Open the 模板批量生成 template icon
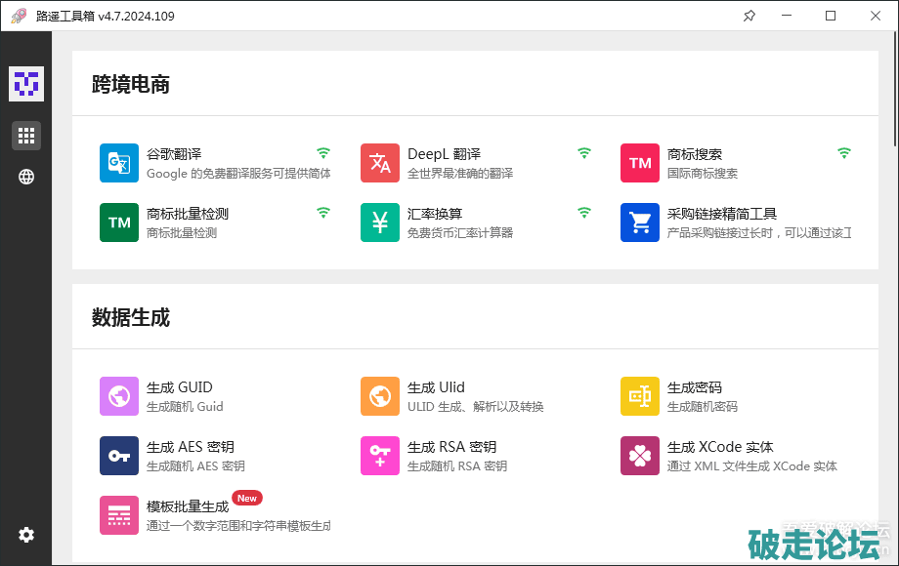 pos(119,515)
